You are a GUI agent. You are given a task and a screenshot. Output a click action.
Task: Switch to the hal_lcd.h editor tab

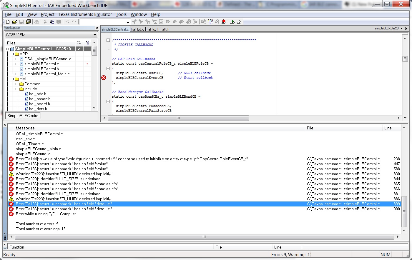(x=153, y=29)
